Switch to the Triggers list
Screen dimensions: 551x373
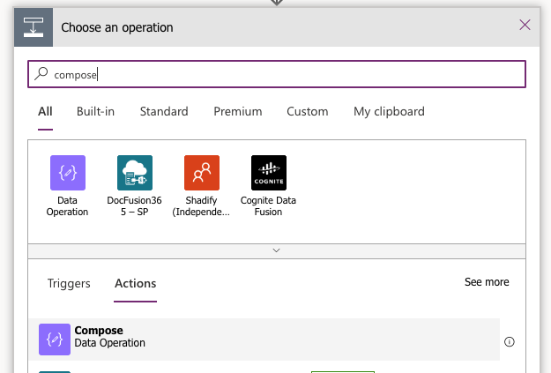pyautogui.click(x=69, y=284)
